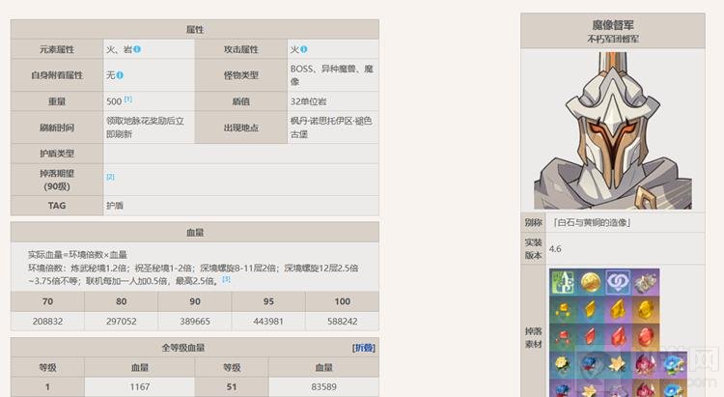This screenshot has width=724, height=397.
Task: Click info icon beside 自身附着属性 无
Action: pos(120,74)
